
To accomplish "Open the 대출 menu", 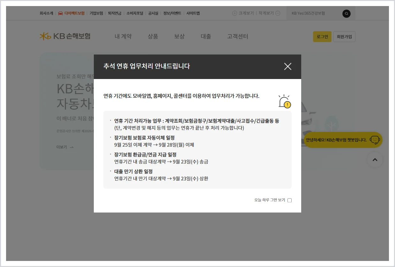I will [x=206, y=37].
